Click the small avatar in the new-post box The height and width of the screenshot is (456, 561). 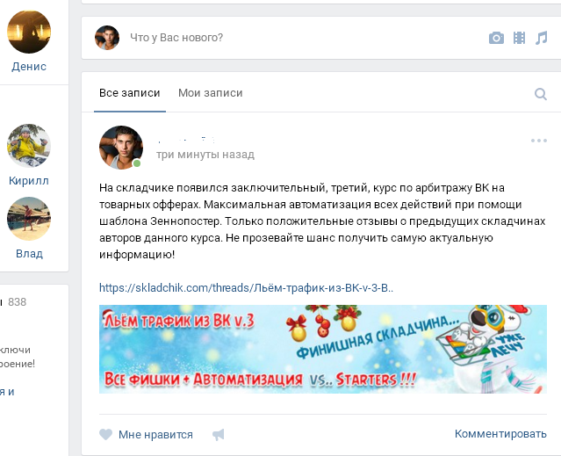(x=107, y=38)
